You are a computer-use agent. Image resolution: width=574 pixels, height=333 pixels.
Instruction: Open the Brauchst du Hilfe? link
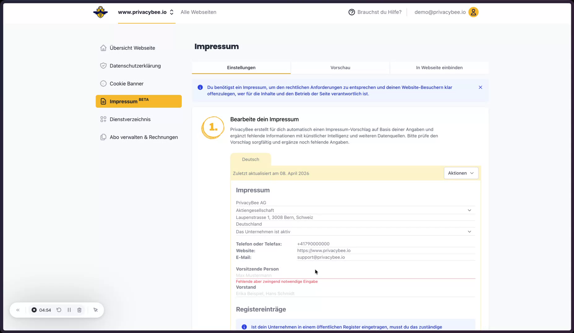click(379, 12)
